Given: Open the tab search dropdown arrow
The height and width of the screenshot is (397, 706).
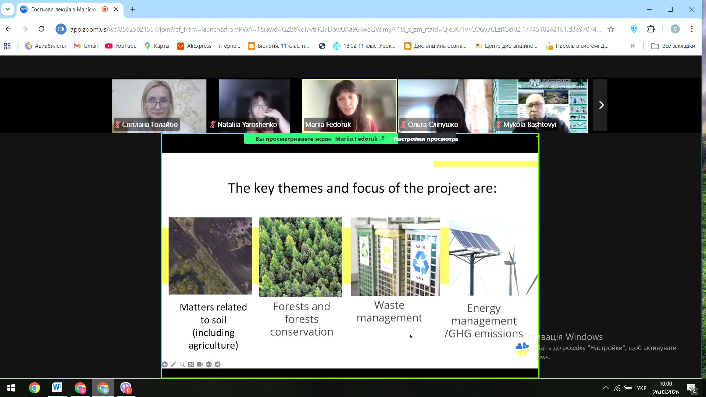Looking at the screenshot, I should pos(8,9).
